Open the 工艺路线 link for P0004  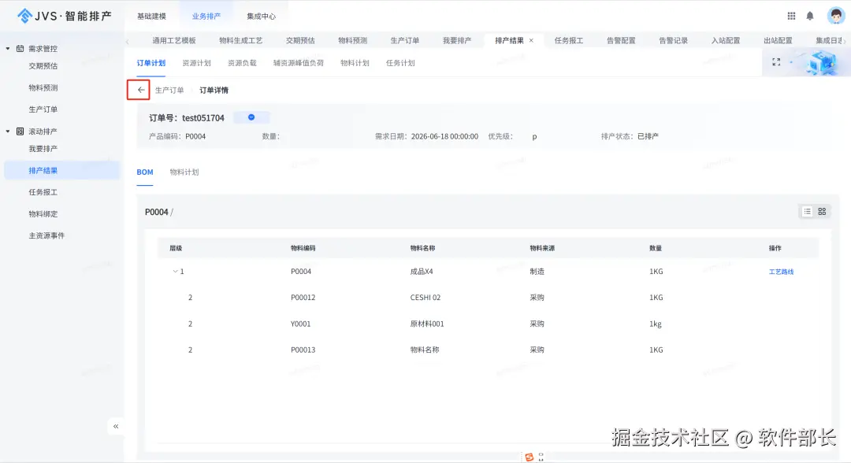781,272
